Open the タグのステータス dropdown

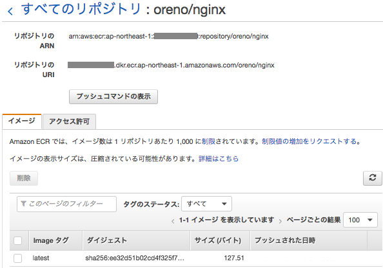click(206, 204)
